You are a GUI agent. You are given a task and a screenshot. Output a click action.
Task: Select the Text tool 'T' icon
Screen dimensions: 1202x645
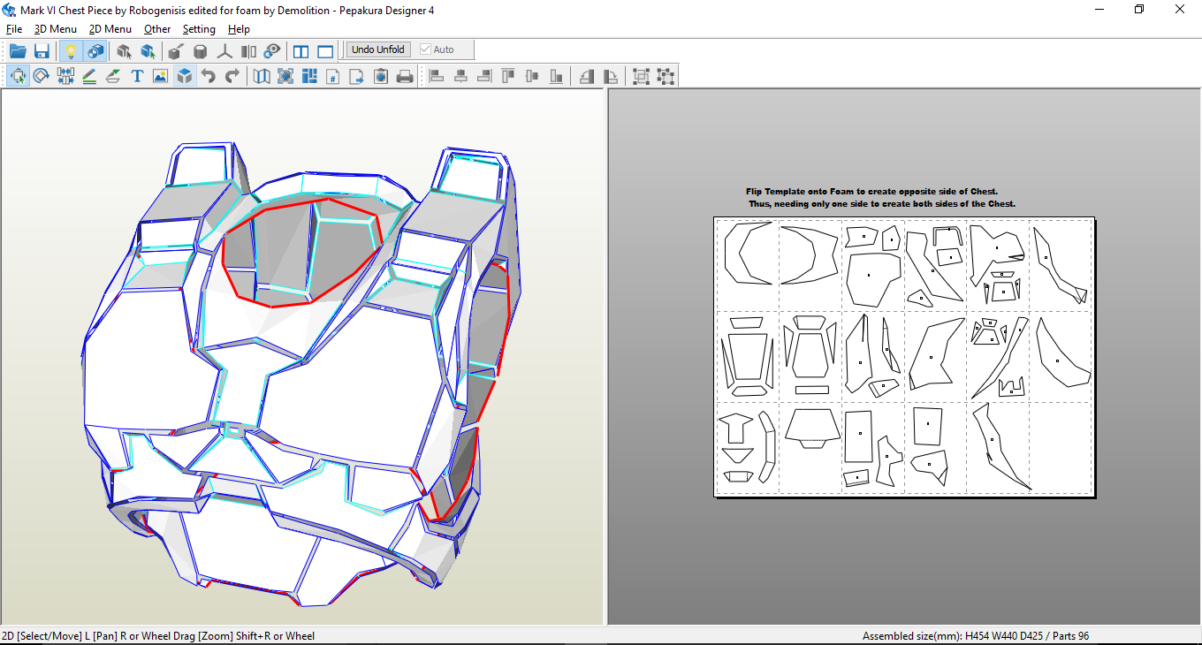coord(137,76)
